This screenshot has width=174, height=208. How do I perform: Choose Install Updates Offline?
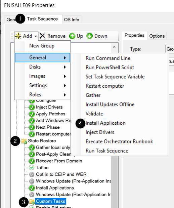click(120, 105)
